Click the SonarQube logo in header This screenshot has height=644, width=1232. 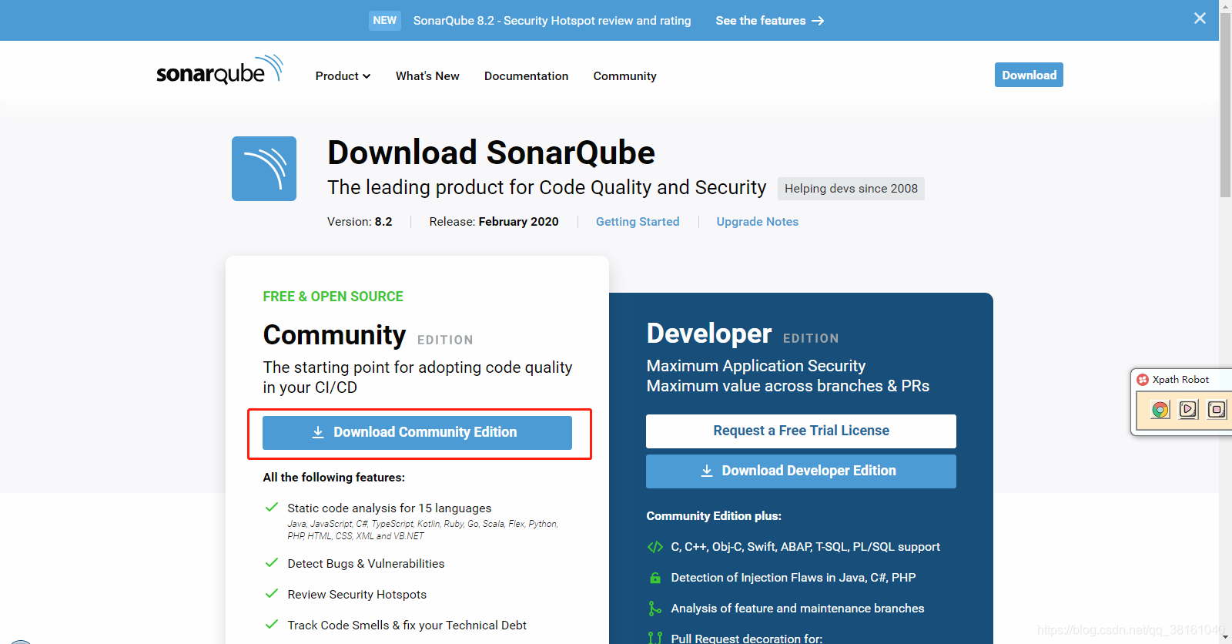click(219, 69)
